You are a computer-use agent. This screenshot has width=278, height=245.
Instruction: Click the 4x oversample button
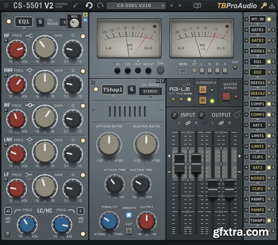(x=203, y=100)
